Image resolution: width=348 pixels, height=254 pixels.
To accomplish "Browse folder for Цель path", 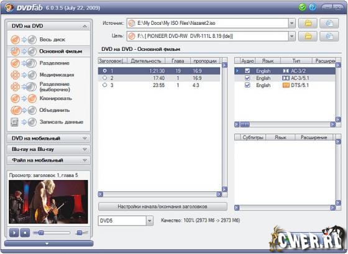I will click(308, 36).
